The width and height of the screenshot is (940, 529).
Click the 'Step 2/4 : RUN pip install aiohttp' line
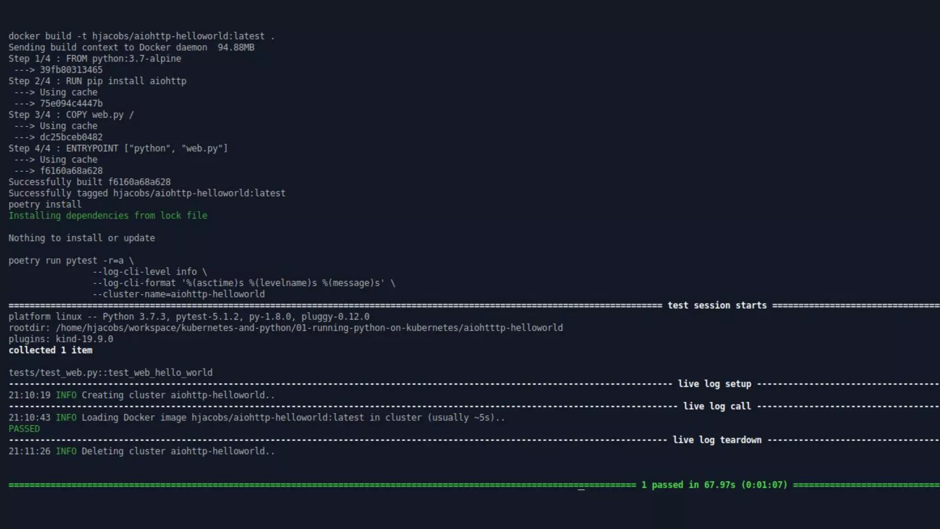coord(97,81)
